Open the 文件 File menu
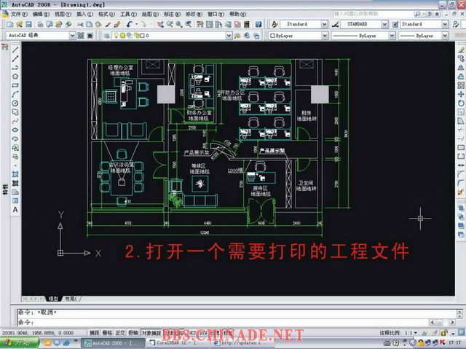 point(20,14)
